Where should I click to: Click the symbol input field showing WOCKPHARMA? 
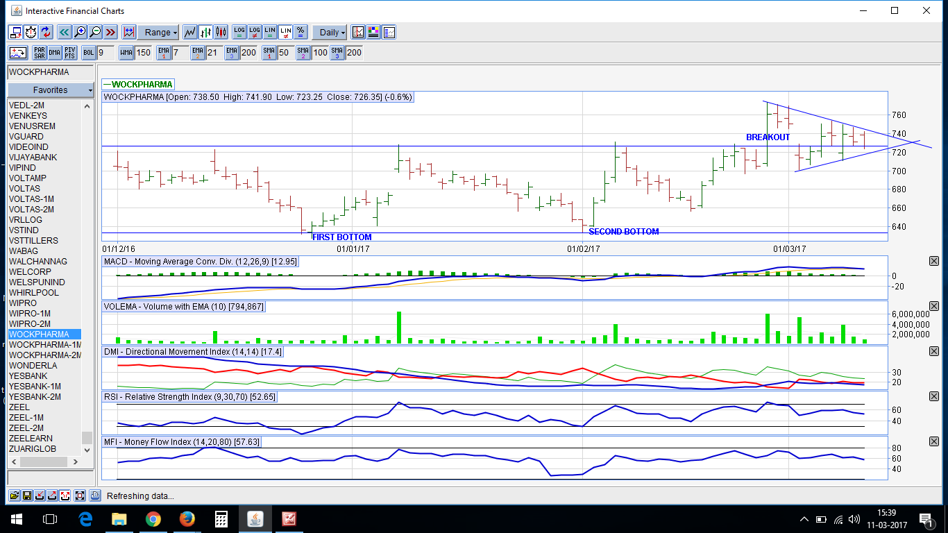click(x=51, y=72)
